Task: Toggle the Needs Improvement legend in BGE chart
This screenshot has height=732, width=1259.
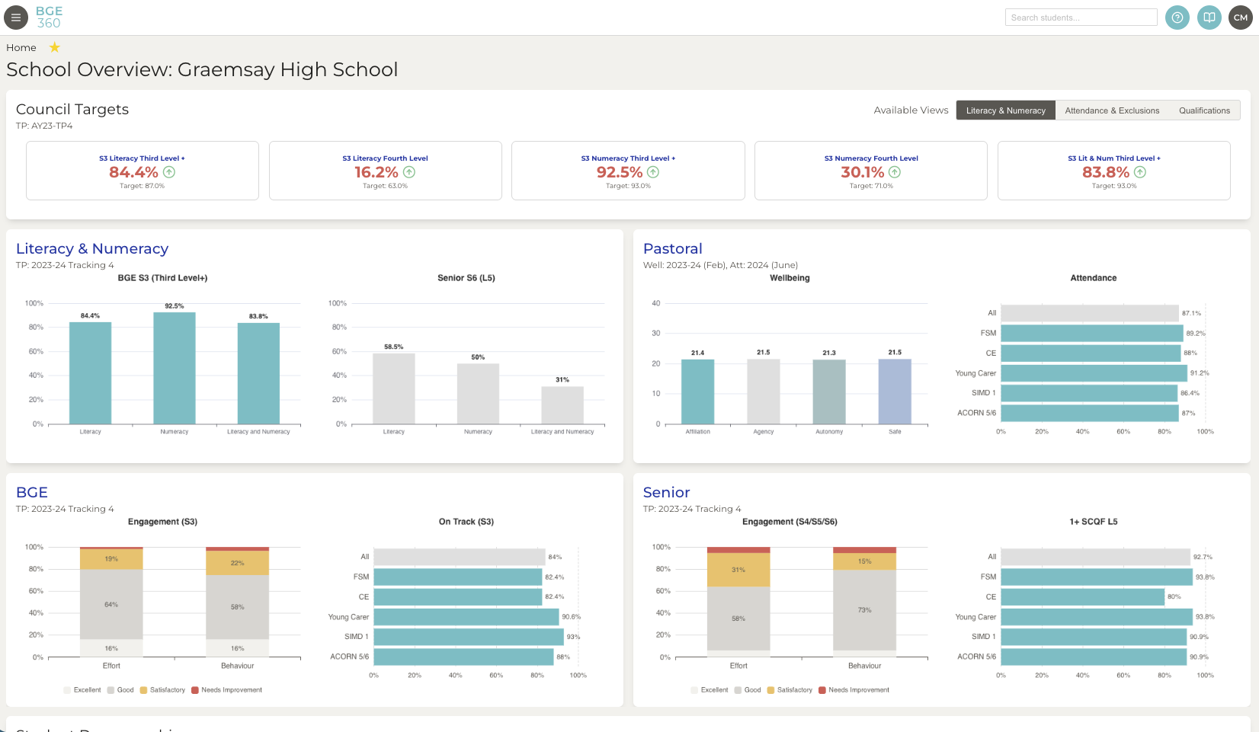Action: [x=226, y=689]
